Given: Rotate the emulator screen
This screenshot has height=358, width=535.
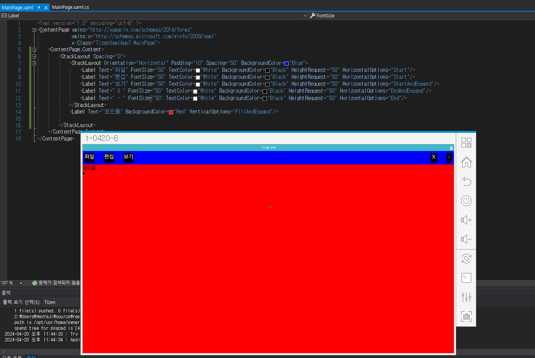Looking at the screenshot, I should point(466,258).
